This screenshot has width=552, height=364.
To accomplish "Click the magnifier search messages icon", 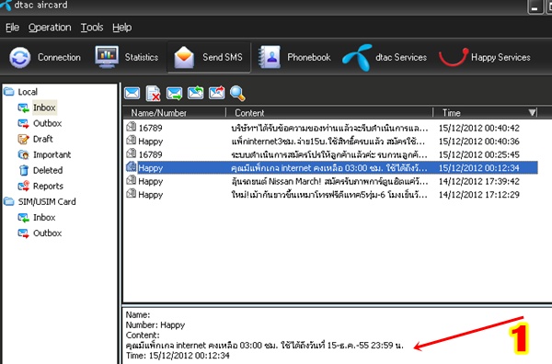I will point(237,94).
